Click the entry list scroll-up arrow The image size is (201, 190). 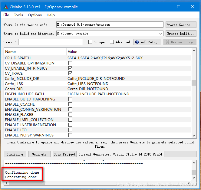[x=194, y=51]
